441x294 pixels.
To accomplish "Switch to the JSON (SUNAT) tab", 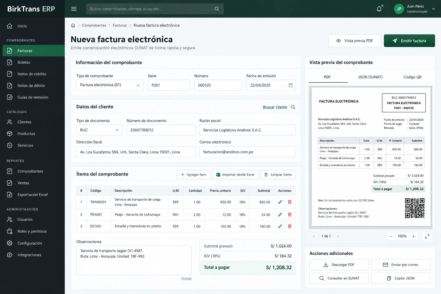I will click(x=370, y=77).
